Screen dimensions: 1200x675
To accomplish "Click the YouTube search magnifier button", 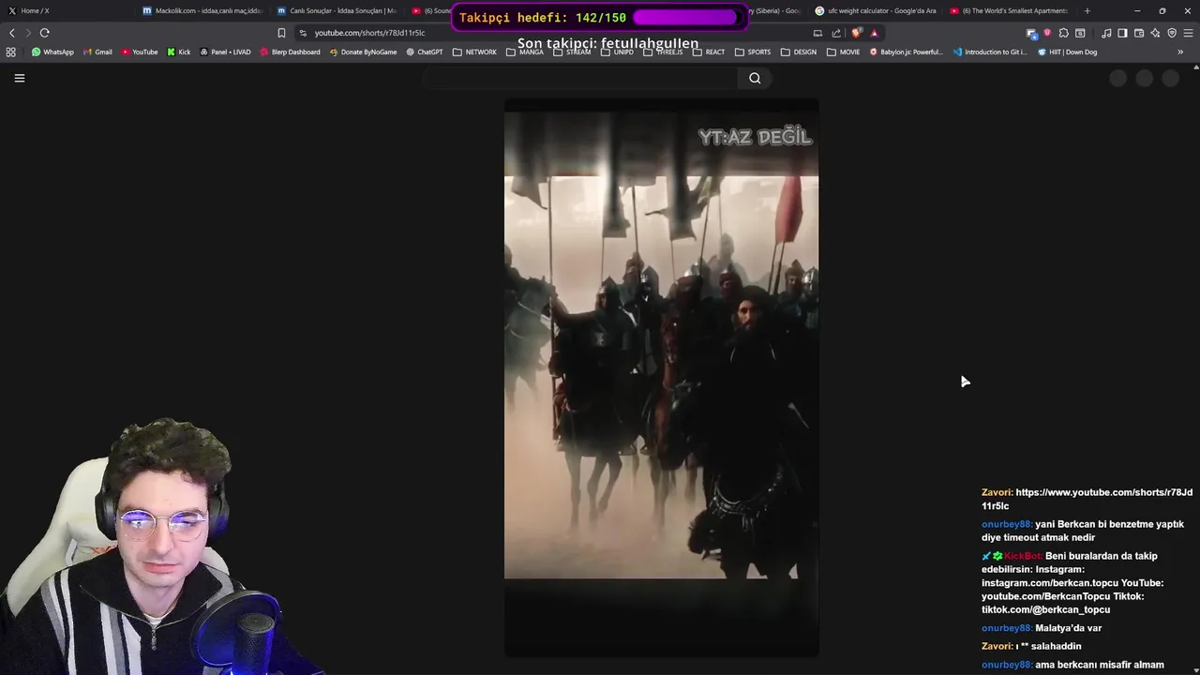I will point(755,78).
